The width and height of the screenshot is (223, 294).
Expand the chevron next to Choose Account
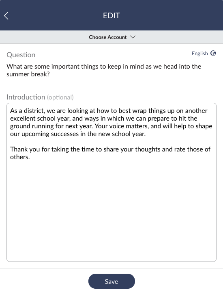point(133,37)
